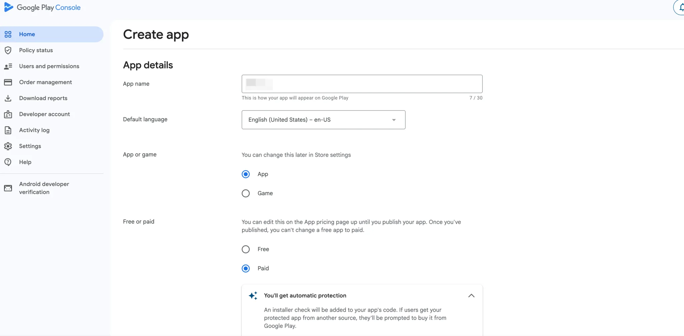Open Activity log via its document icon
The image size is (684, 336).
click(x=8, y=130)
